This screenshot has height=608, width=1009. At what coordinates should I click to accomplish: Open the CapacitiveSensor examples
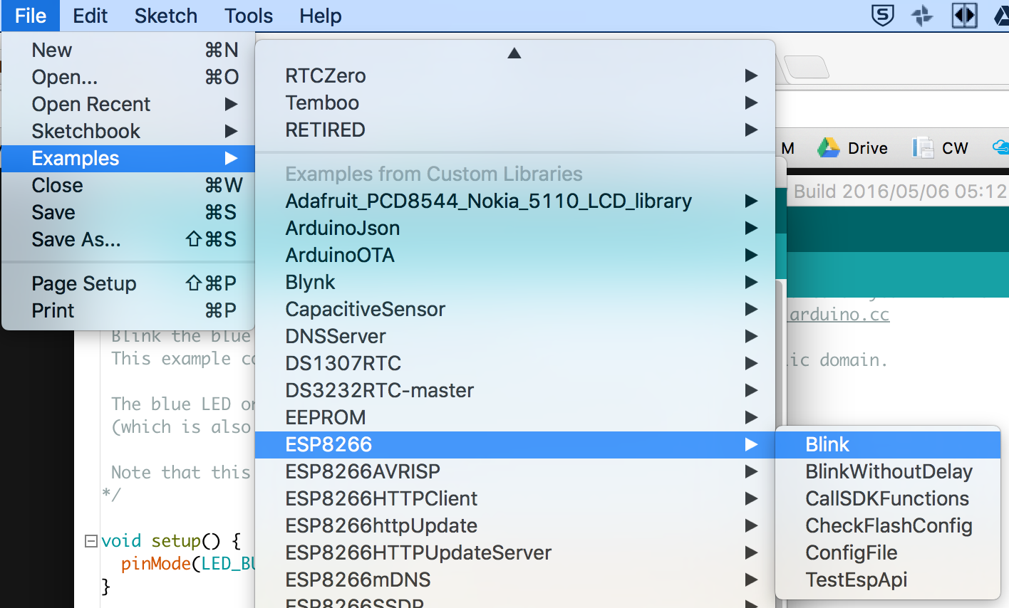pyautogui.click(x=515, y=309)
